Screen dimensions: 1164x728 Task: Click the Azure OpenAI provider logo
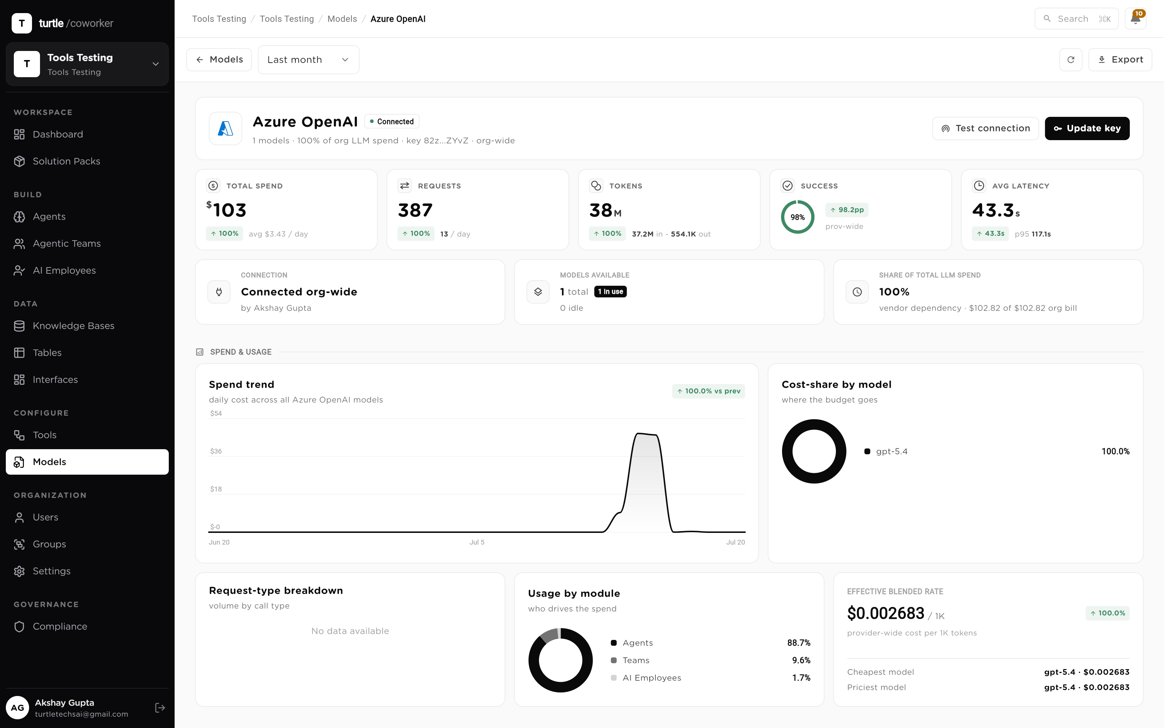click(226, 128)
